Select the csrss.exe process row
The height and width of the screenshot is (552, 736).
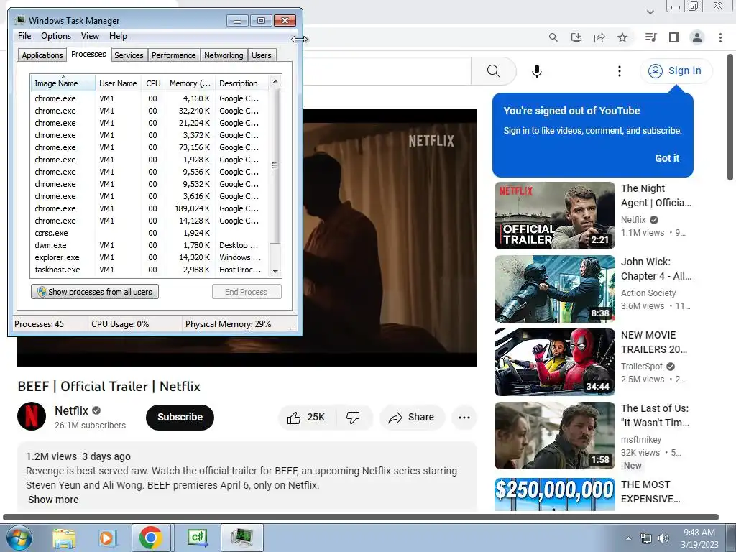point(150,233)
